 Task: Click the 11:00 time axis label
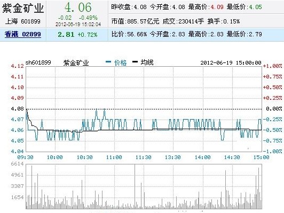click(114, 157)
